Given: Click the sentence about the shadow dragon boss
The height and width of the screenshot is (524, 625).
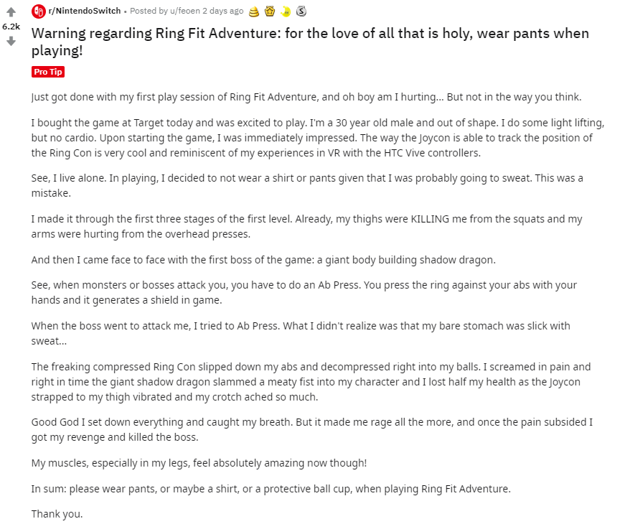Looking at the screenshot, I should tap(263, 260).
